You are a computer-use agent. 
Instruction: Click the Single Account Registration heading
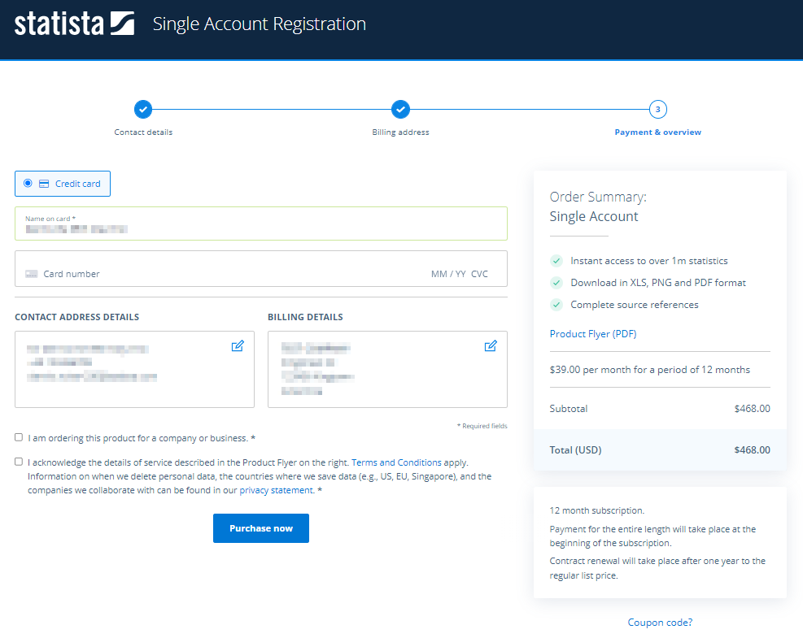(x=260, y=24)
